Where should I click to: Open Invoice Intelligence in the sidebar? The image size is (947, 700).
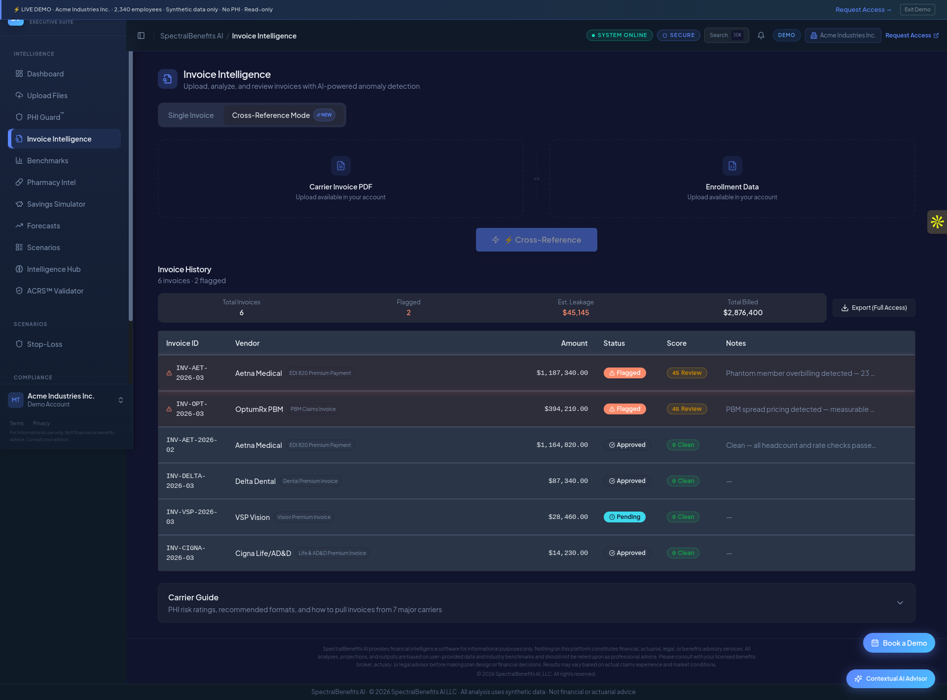[65, 139]
